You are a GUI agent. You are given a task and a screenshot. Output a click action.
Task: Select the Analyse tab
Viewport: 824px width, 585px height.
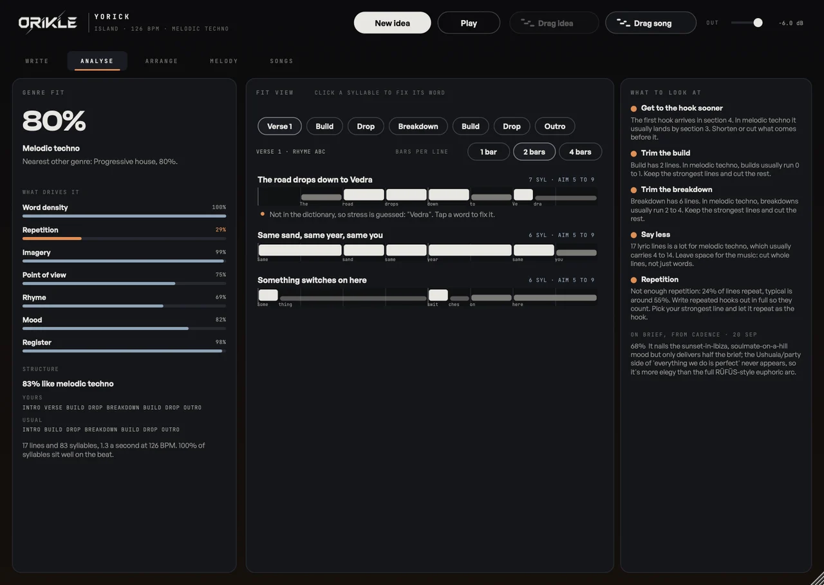point(97,61)
